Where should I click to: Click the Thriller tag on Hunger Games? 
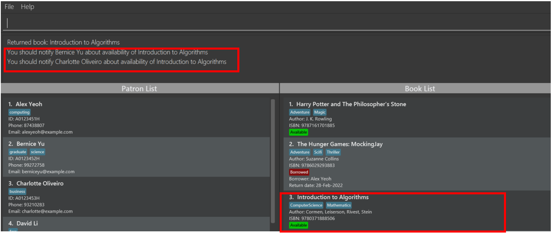click(333, 152)
